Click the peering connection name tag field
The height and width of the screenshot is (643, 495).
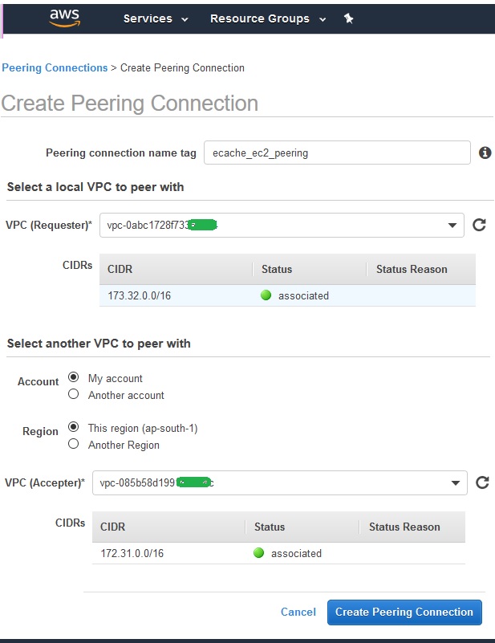[337, 153]
